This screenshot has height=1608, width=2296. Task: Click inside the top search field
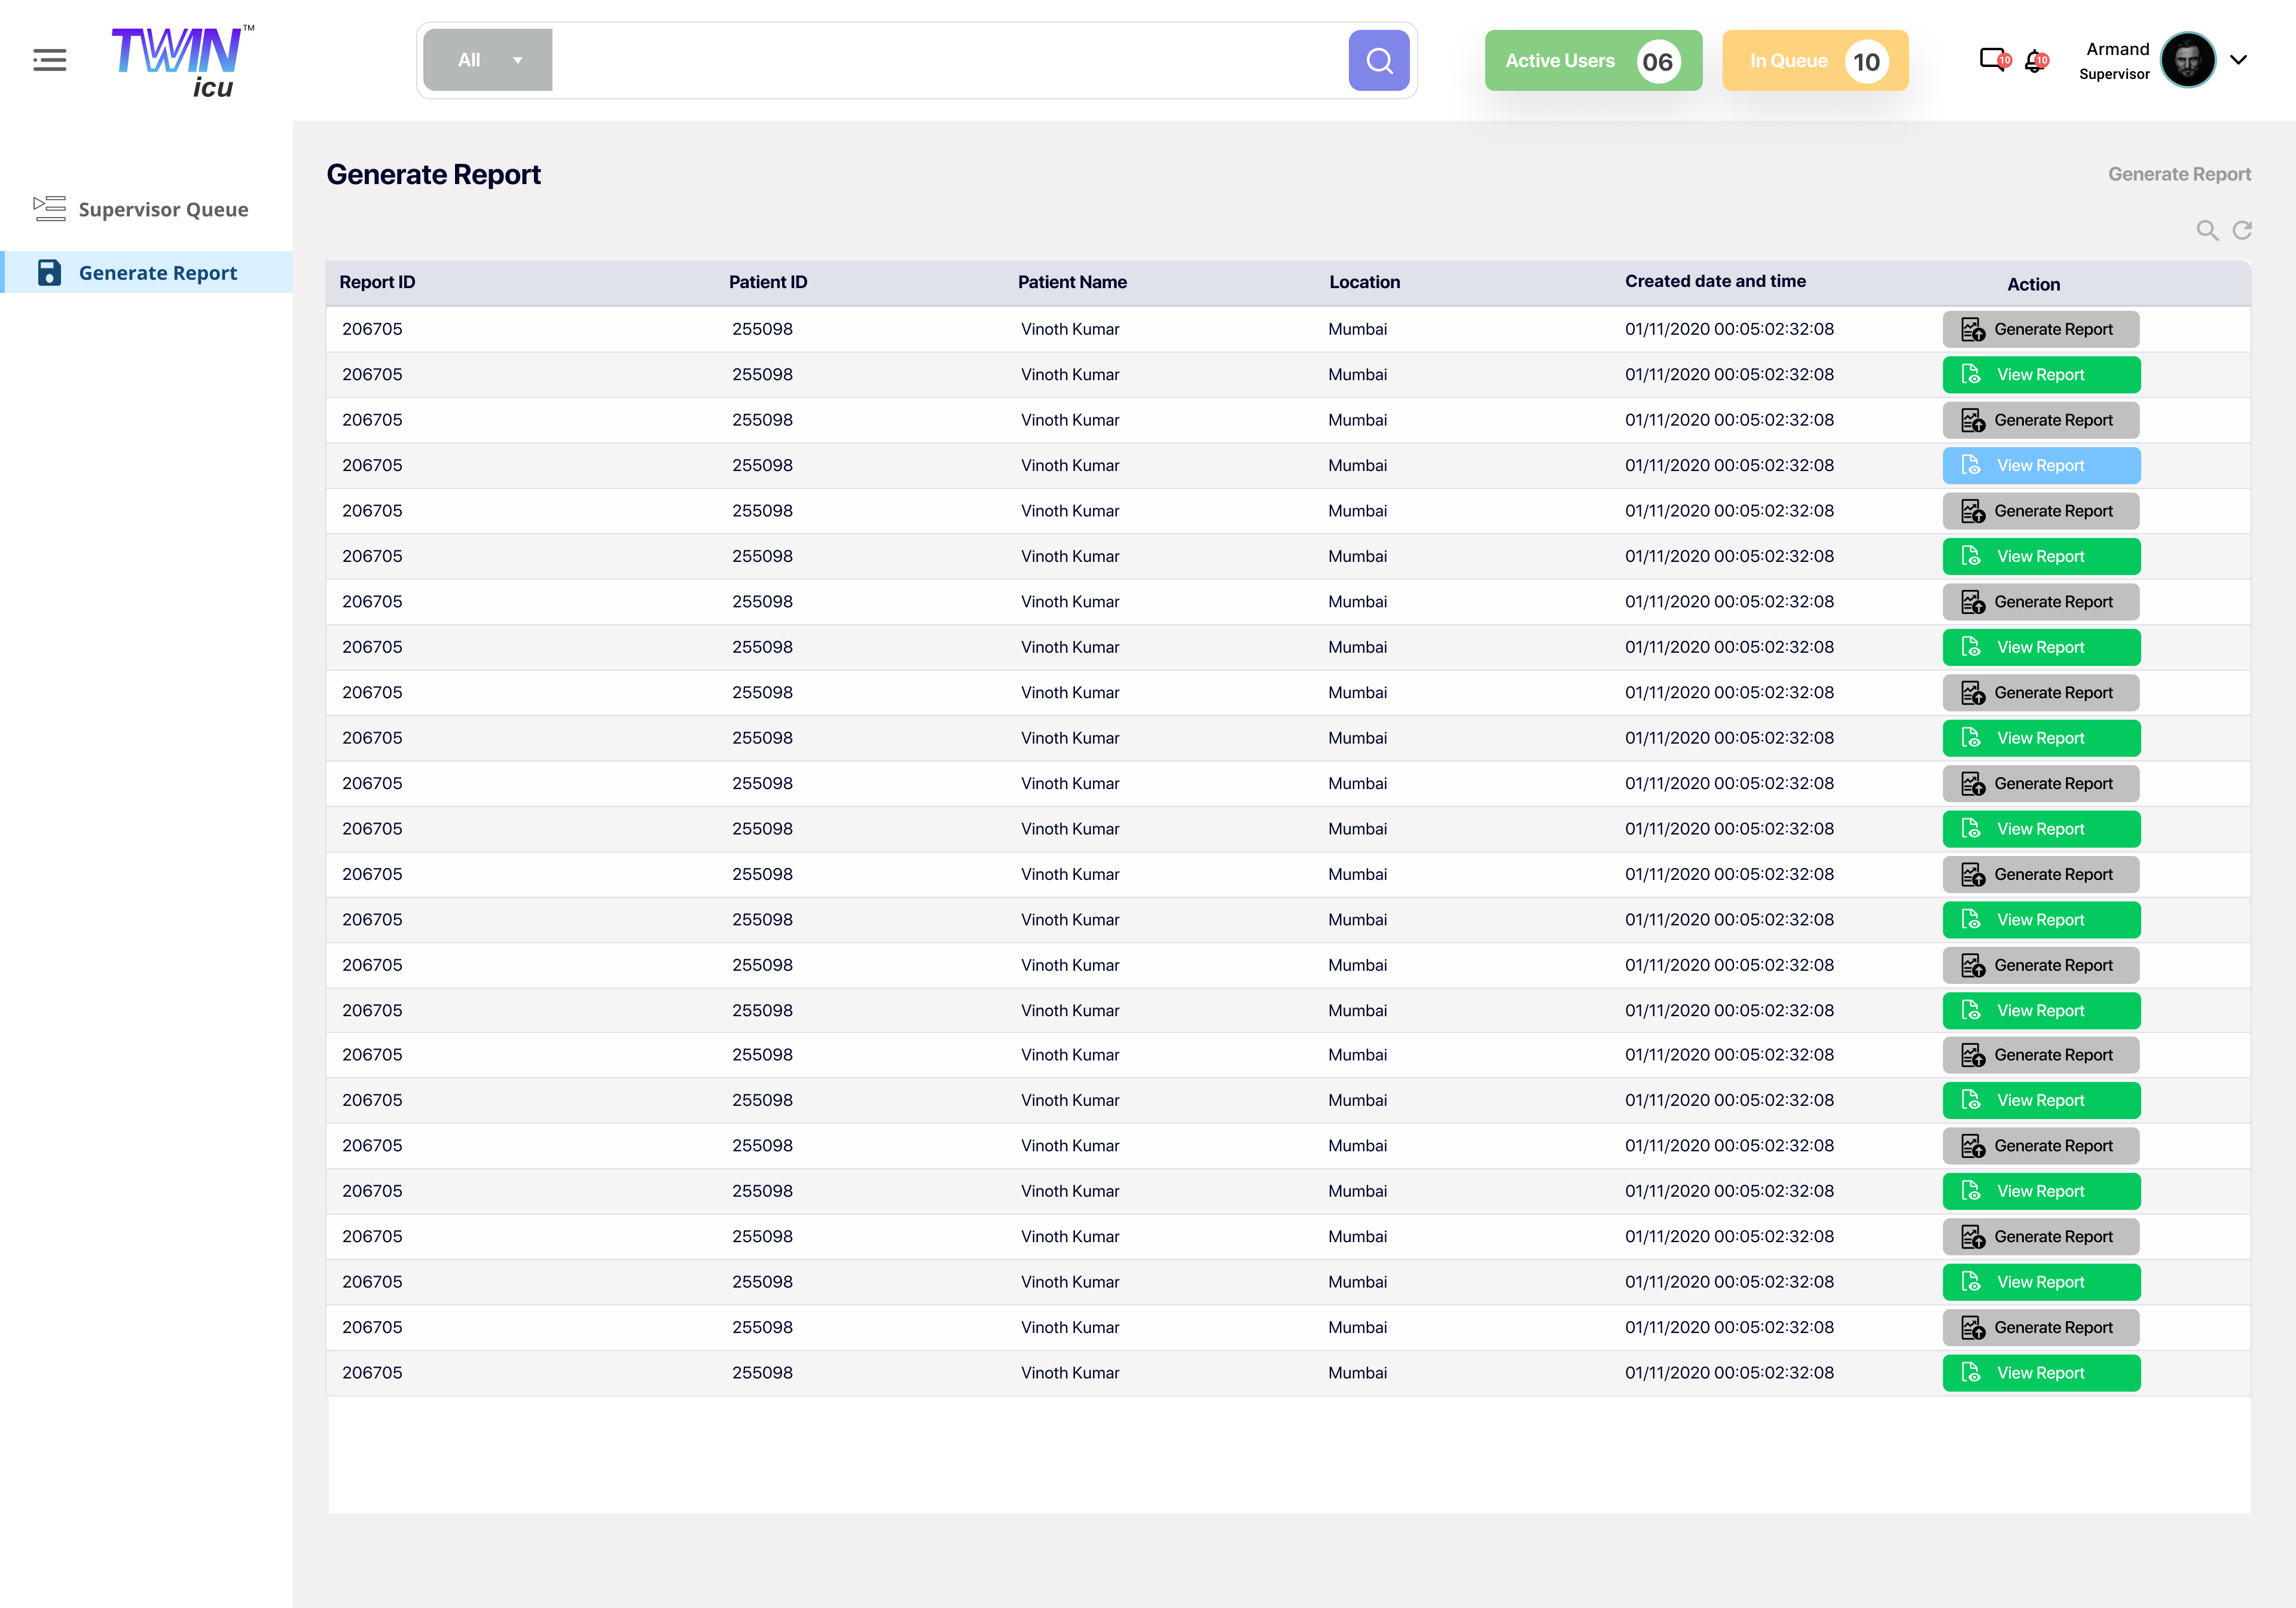(948, 61)
